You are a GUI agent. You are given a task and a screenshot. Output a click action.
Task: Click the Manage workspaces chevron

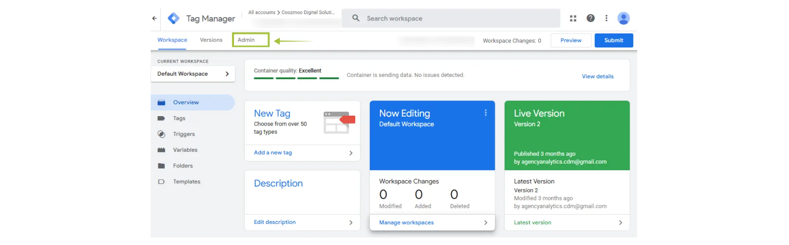[486, 223]
